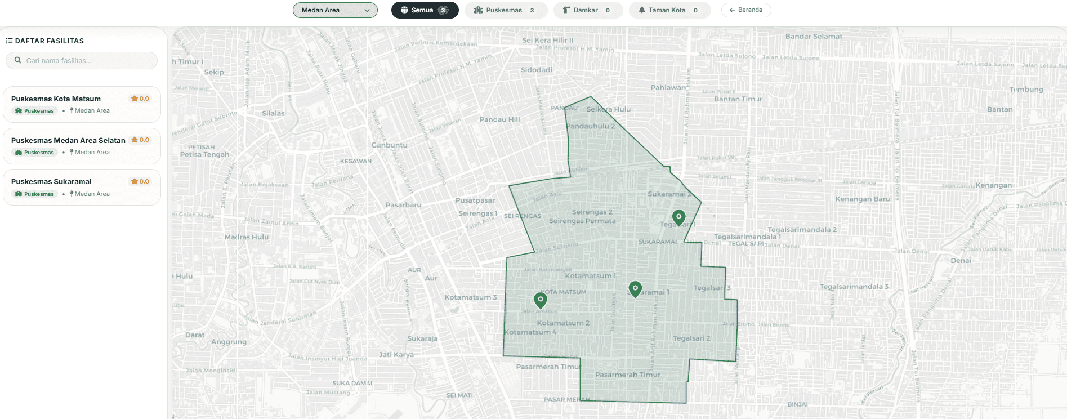Click the tree icon in Taman Kota tab
Viewport: 1067px width, 419px height.
click(642, 10)
